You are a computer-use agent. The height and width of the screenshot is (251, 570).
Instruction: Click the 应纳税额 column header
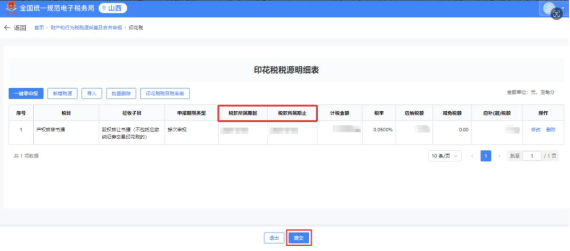pyautogui.click(x=414, y=113)
